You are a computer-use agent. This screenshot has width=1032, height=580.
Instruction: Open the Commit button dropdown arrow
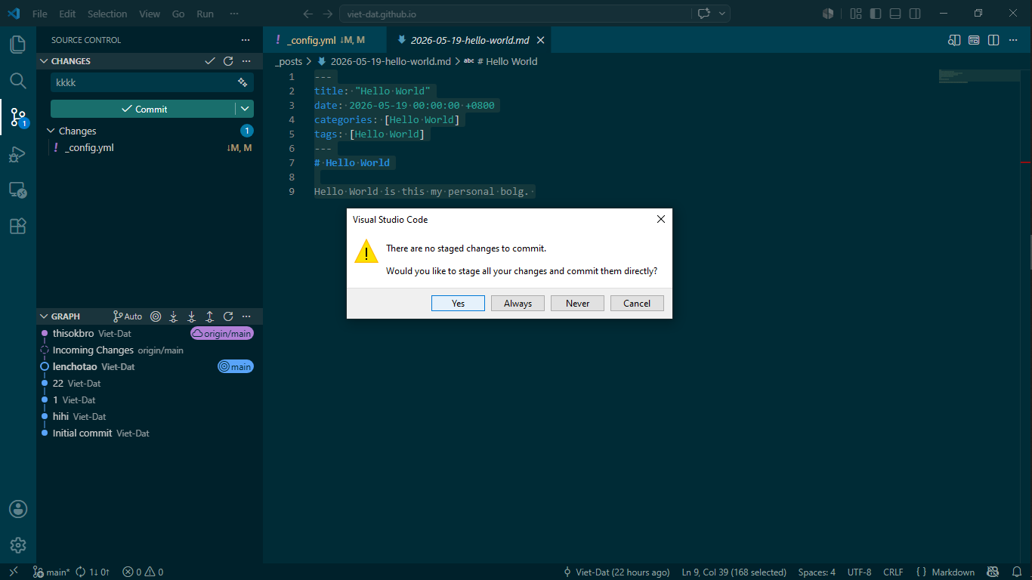pos(245,109)
